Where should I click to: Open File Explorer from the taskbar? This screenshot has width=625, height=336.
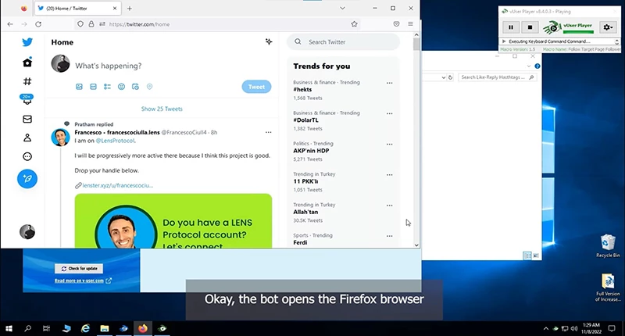click(105, 328)
